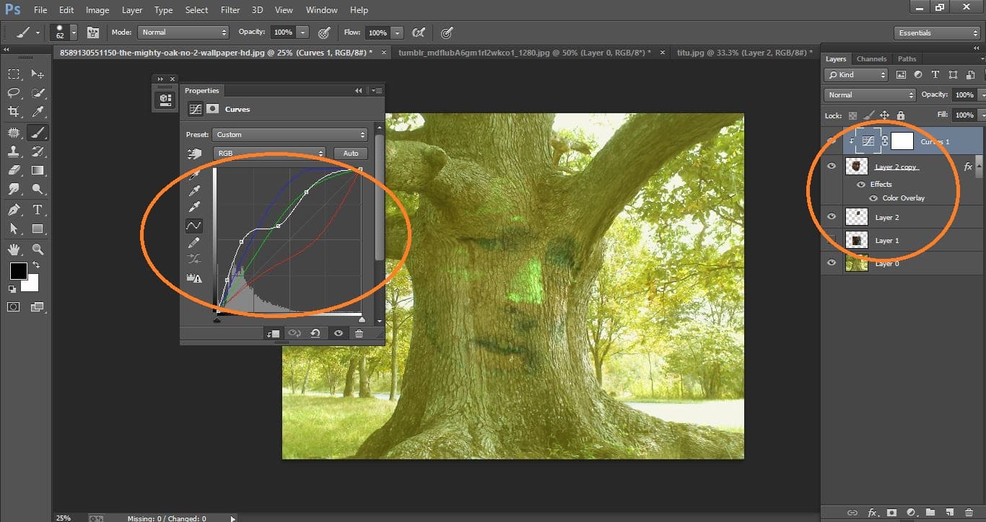Open the RGB channel dropdown in Curves

pyautogui.click(x=269, y=153)
